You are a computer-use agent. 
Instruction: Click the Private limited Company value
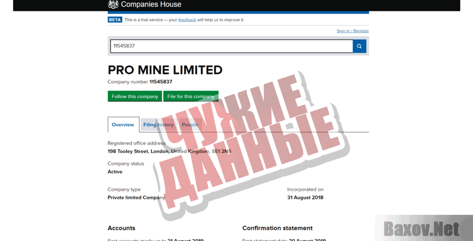pyautogui.click(x=137, y=197)
